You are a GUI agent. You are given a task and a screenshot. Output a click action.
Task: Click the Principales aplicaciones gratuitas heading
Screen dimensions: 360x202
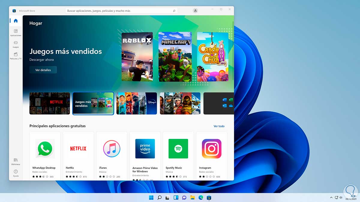pos(58,126)
